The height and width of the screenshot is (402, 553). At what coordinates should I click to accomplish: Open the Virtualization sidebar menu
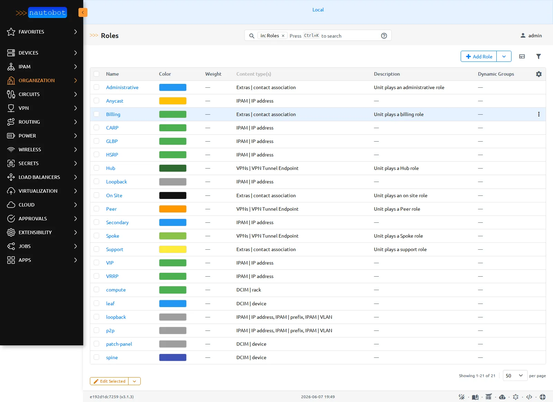coord(41,191)
